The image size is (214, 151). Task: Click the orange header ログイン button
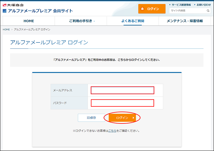coord(152,9)
